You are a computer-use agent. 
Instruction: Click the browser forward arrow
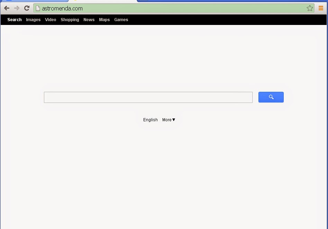[17, 8]
